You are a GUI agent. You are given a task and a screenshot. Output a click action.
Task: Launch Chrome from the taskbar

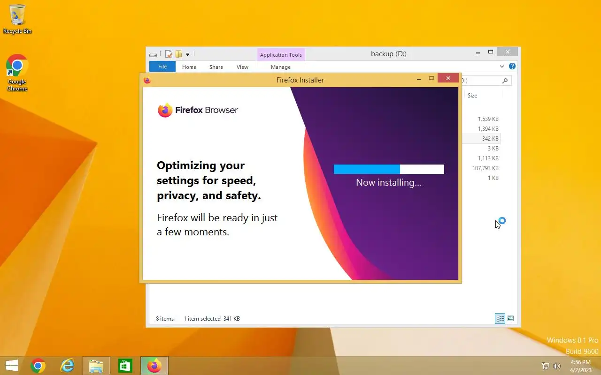[x=38, y=366]
